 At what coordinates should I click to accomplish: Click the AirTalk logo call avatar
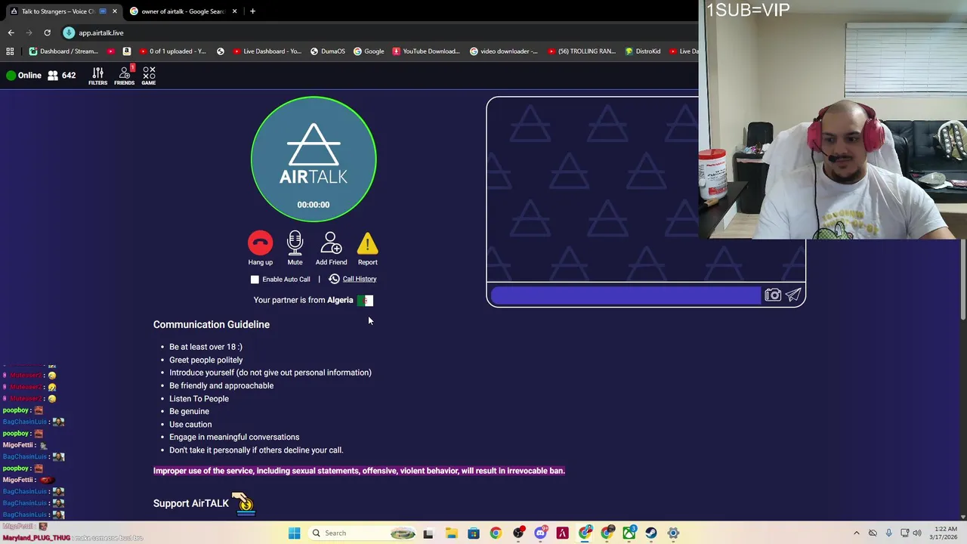[x=314, y=159]
